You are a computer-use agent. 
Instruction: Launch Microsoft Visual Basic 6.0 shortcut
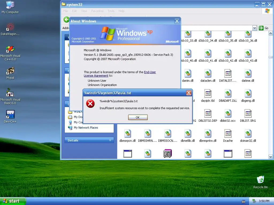[10, 96]
